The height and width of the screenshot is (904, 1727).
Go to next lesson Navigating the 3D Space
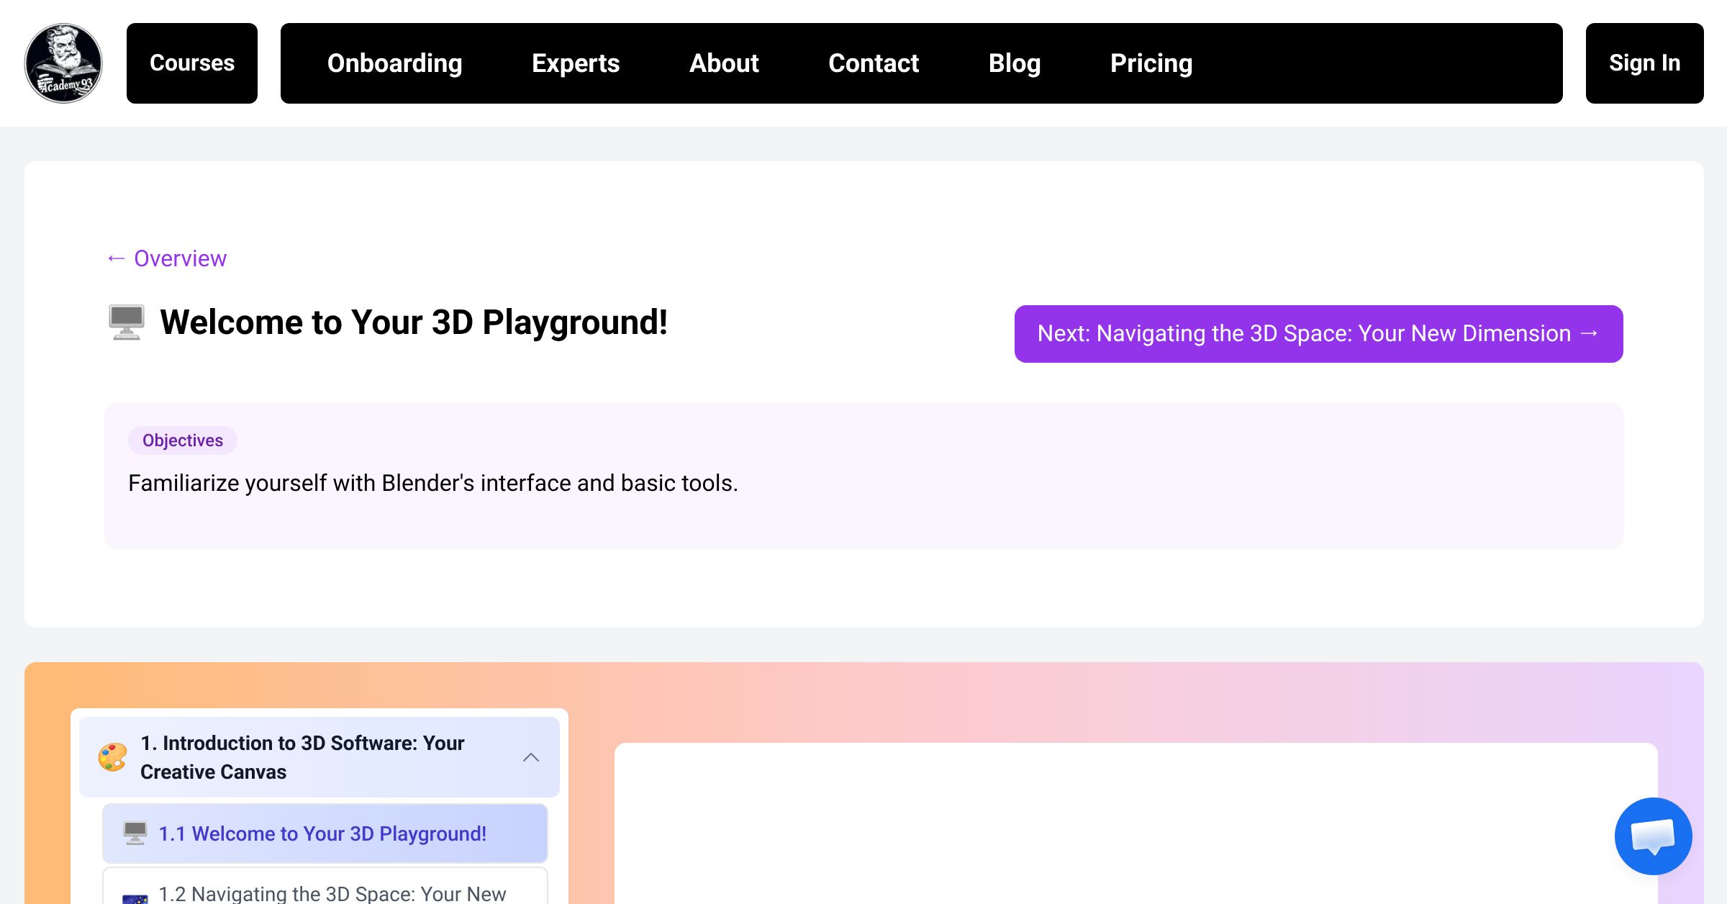(1318, 334)
